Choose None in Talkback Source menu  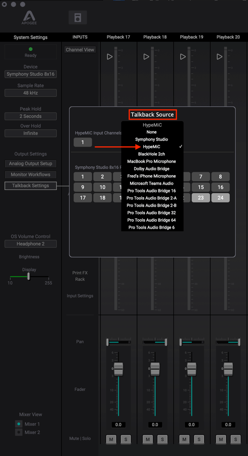point(152,132)
